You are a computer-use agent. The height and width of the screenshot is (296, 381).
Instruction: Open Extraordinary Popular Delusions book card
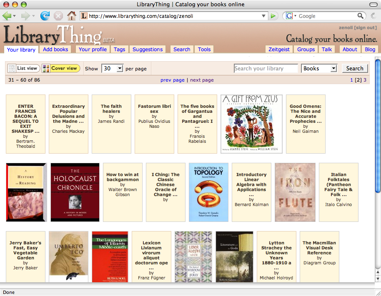tap(68, 124)
